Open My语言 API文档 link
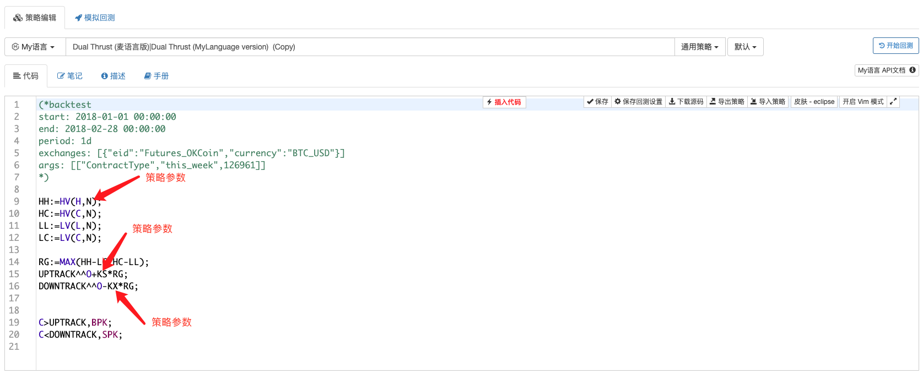This screenshot has width=923, height=374. [887, 70]
